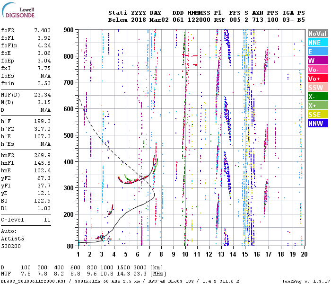This screenshot has width=331, height=284.
Task: Click the h`Es label row
Action: pyautogui.click(x=26, y=144)
